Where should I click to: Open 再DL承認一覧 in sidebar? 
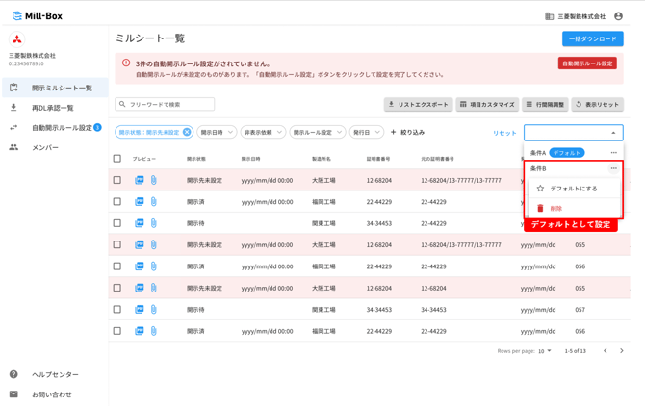click(x=53, y=108)
